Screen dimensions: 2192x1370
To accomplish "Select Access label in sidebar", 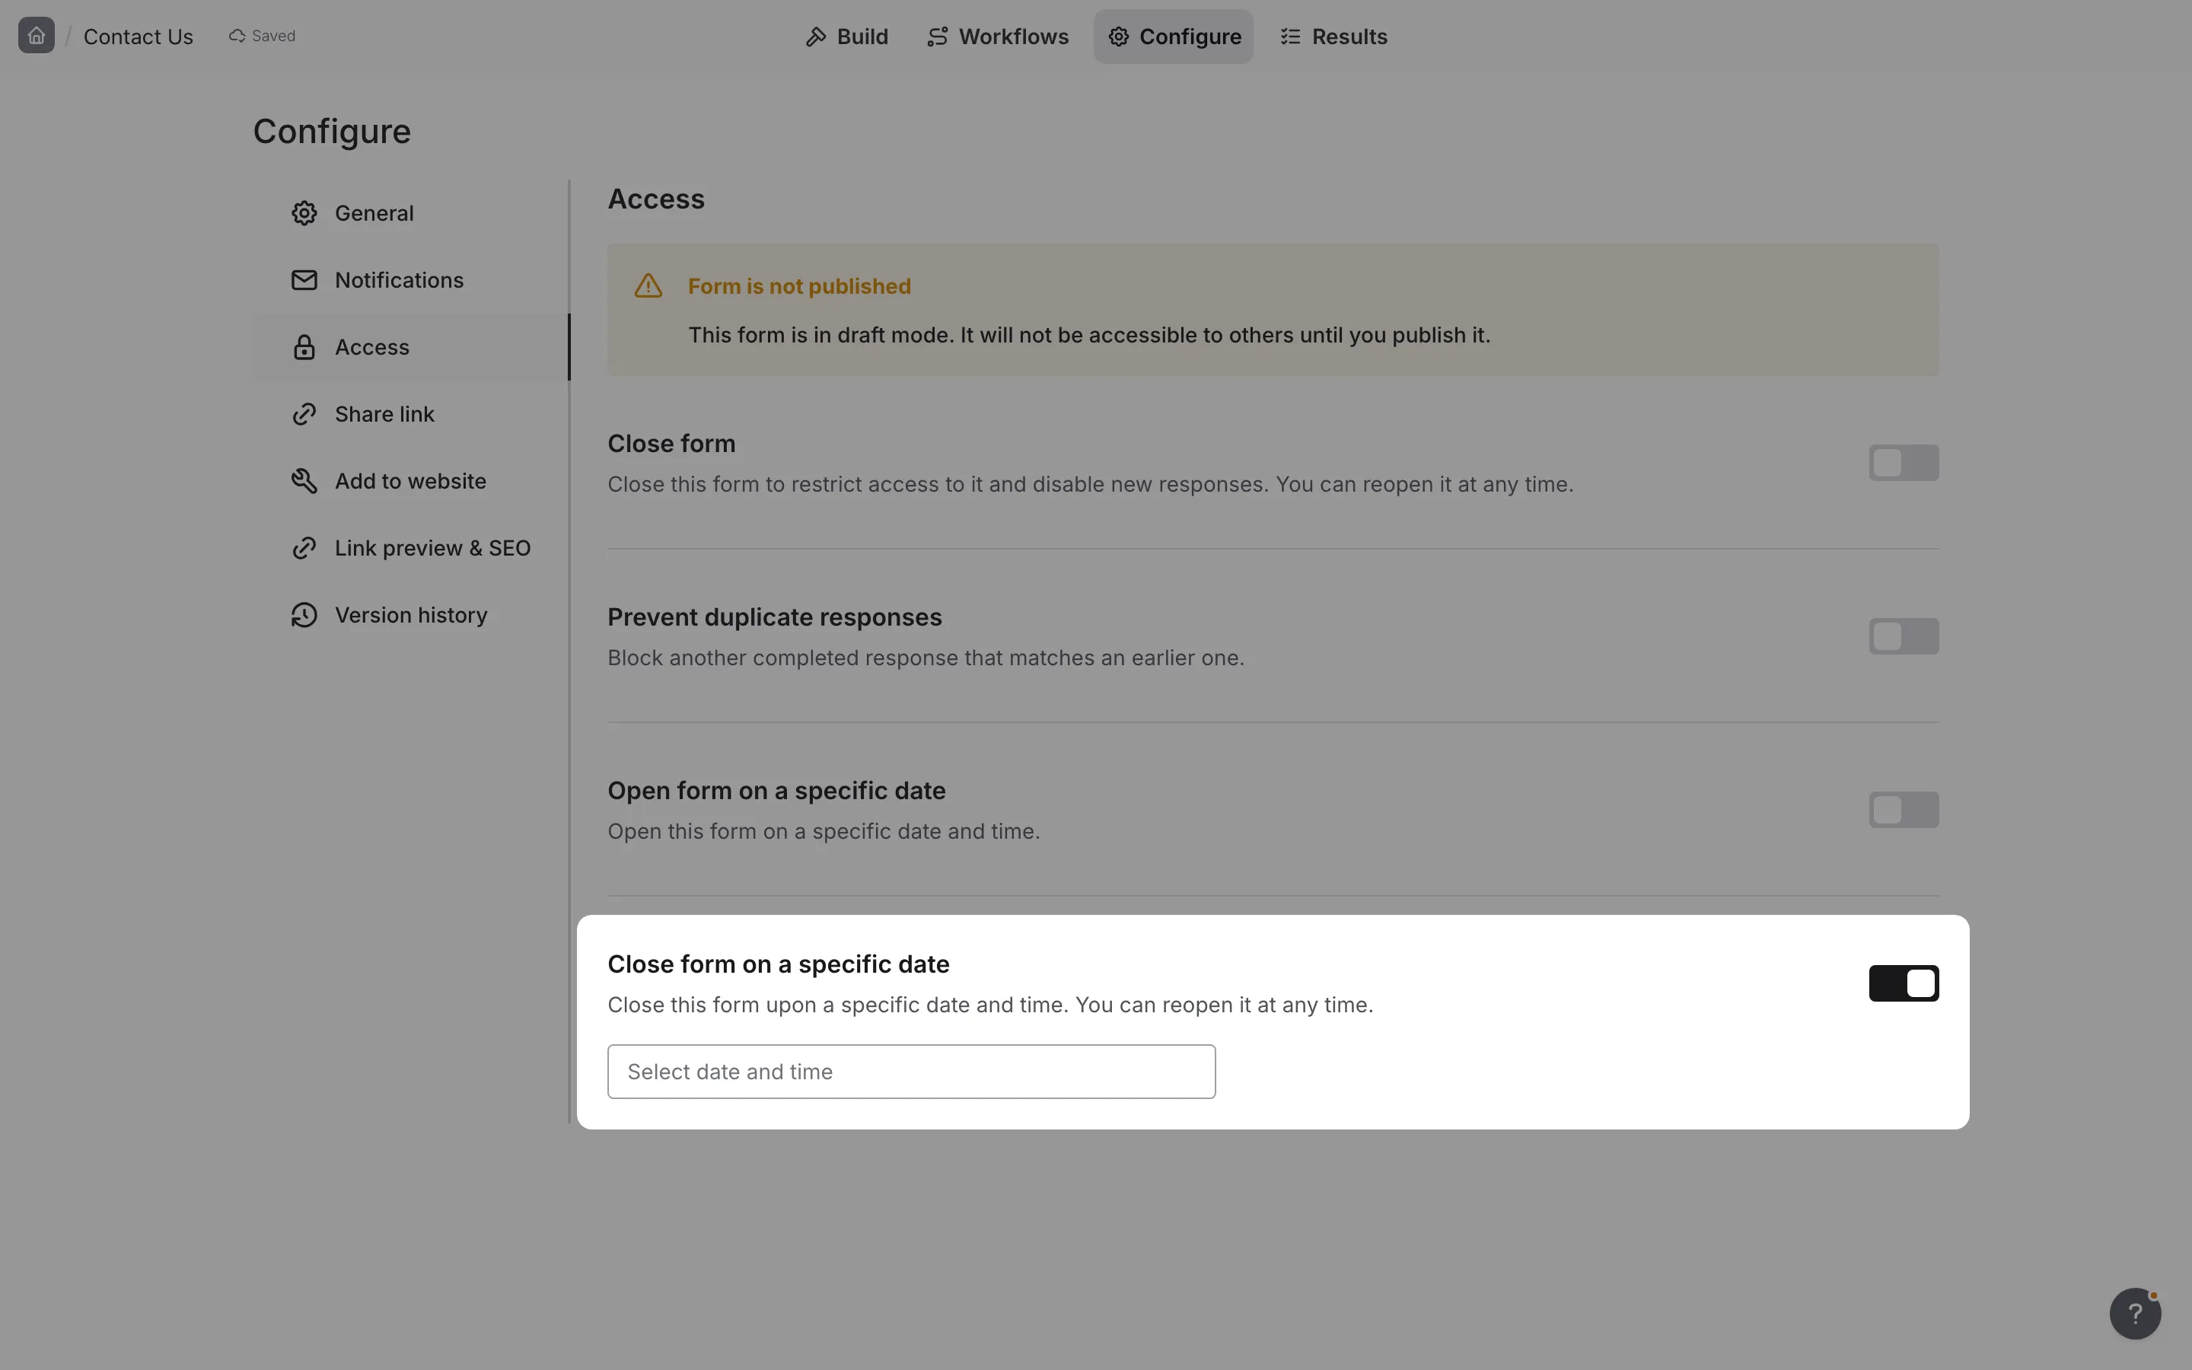I will coord(371,347).
